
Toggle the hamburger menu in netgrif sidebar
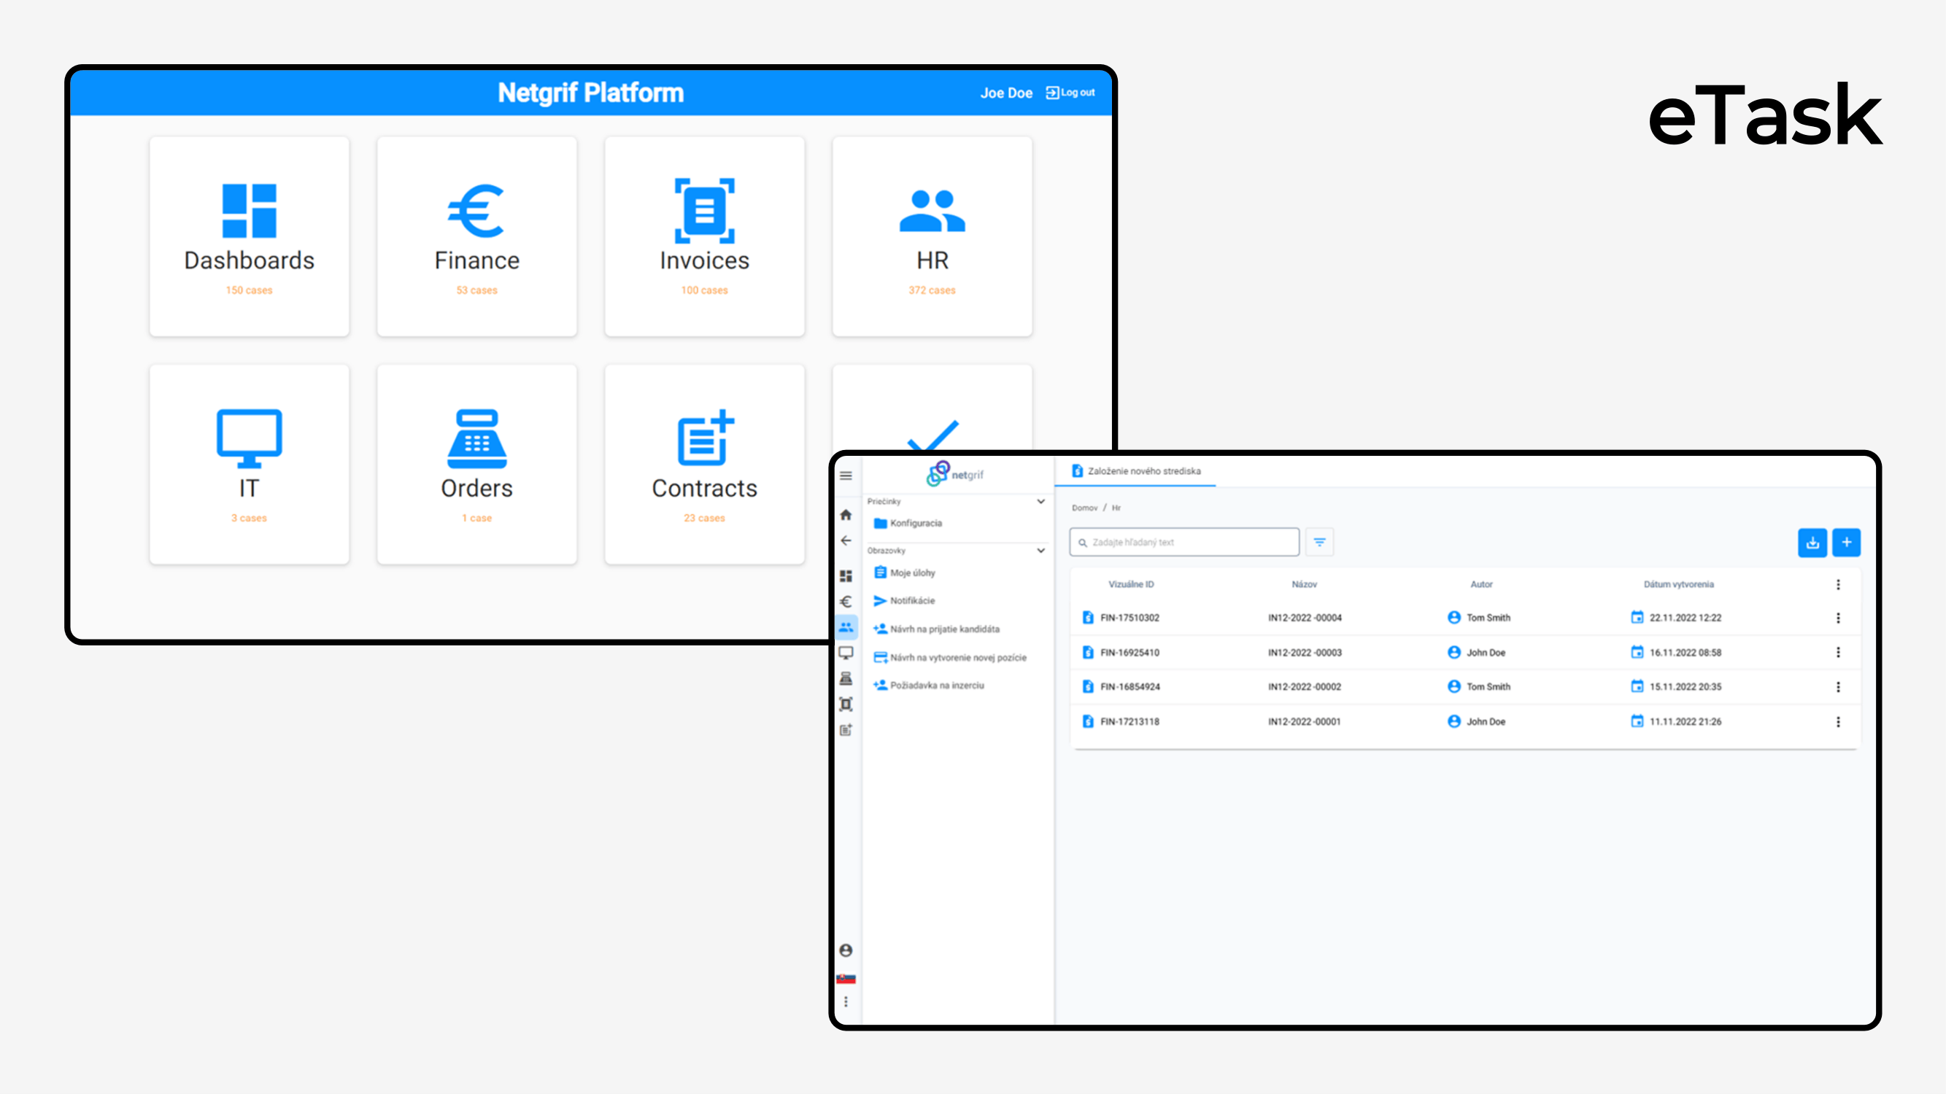846,476
